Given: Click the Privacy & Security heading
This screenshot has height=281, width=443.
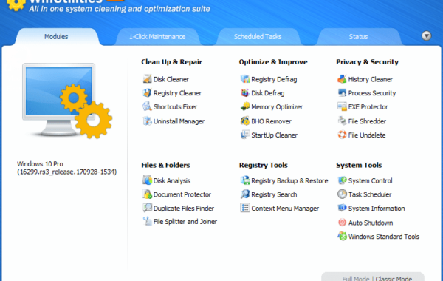Looking at the screenshot, I should pyautogui.click(x=367, y=62).
